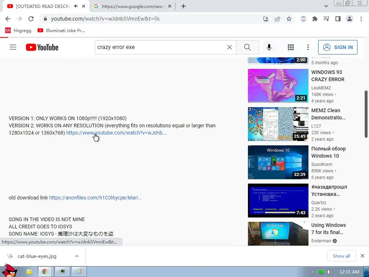The width and height of the screenshot is (369, 277).
Task: Open Полный обзор Windows 10 title
Action: (x=328, y=153)
